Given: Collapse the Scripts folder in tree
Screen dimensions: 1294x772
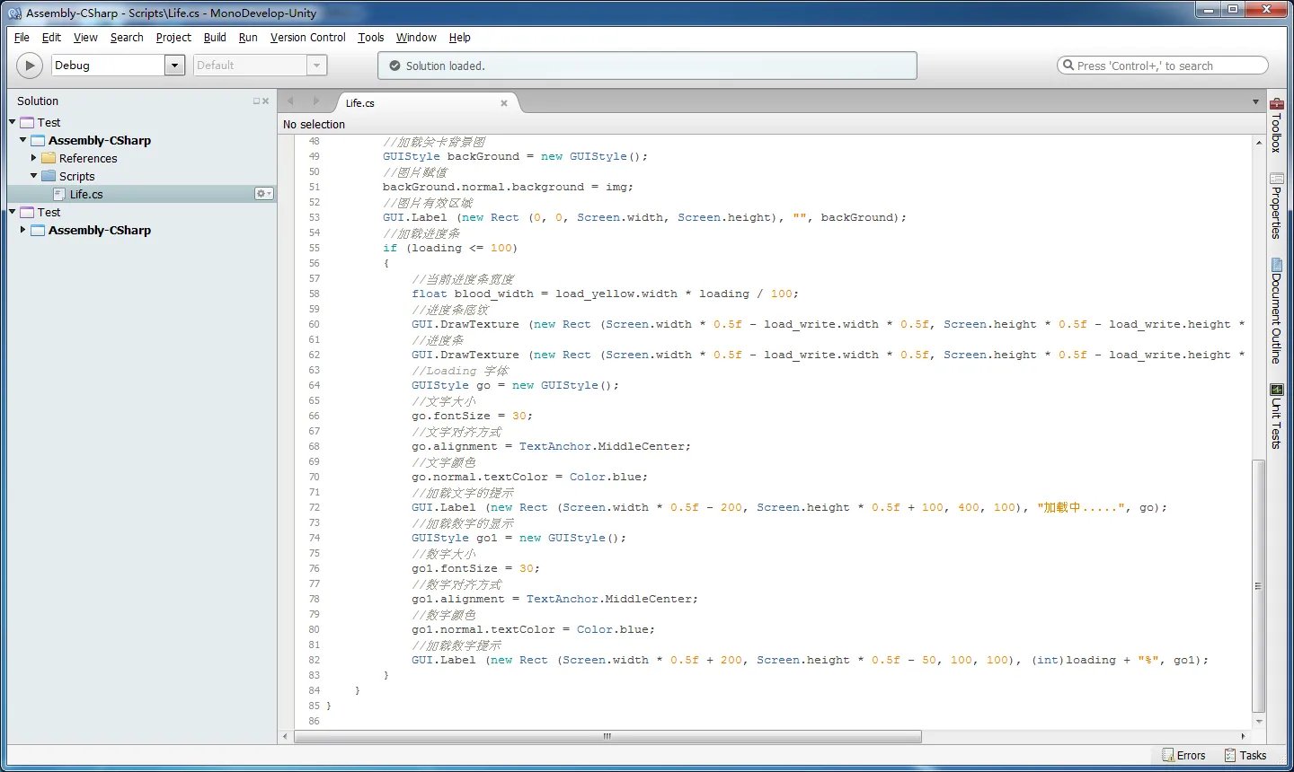Looking at the screenshot, I should tap(34, 176).
